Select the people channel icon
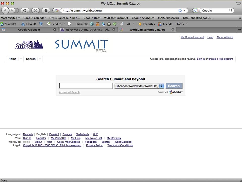This screenshot has height=182, width=242. click(x=98, y=24)
